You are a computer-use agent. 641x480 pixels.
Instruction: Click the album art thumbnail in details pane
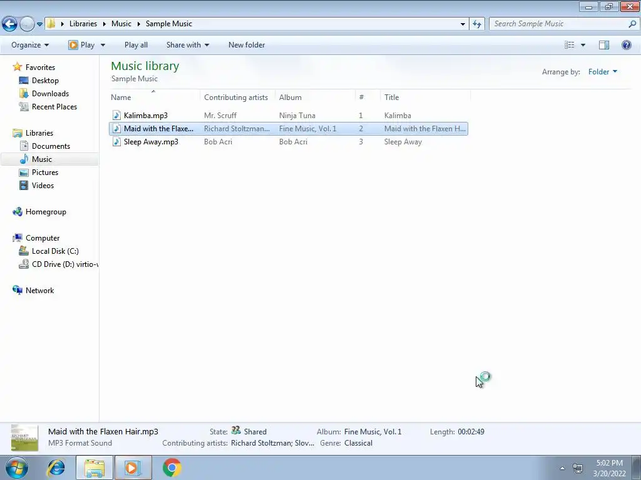tap(24, 438)
